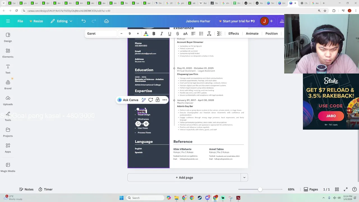Toggle the bulleted list format
Screen dimensions: 359x202
pos(201,33)
